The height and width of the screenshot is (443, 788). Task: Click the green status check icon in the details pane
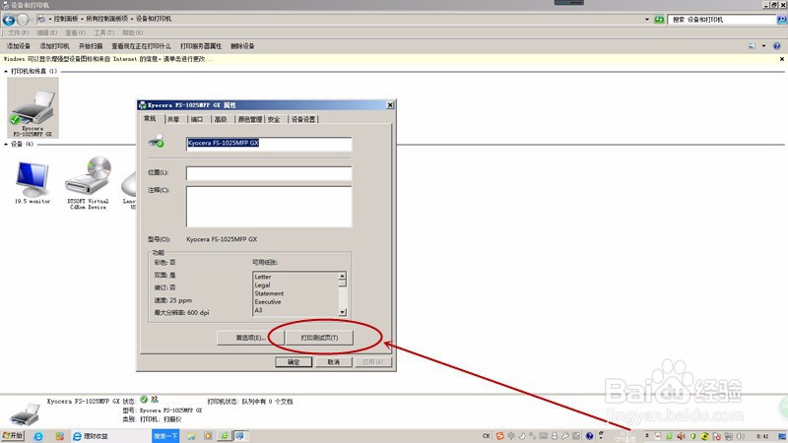[144, 400]
